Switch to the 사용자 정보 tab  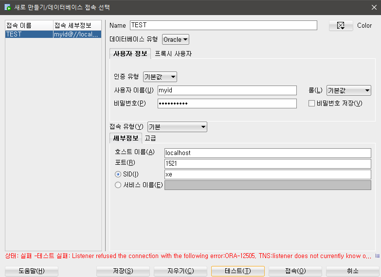point(130,53)
